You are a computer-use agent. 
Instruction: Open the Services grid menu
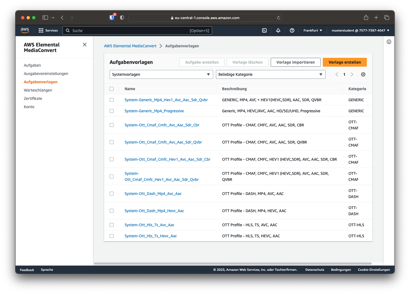tap(48, 30)
